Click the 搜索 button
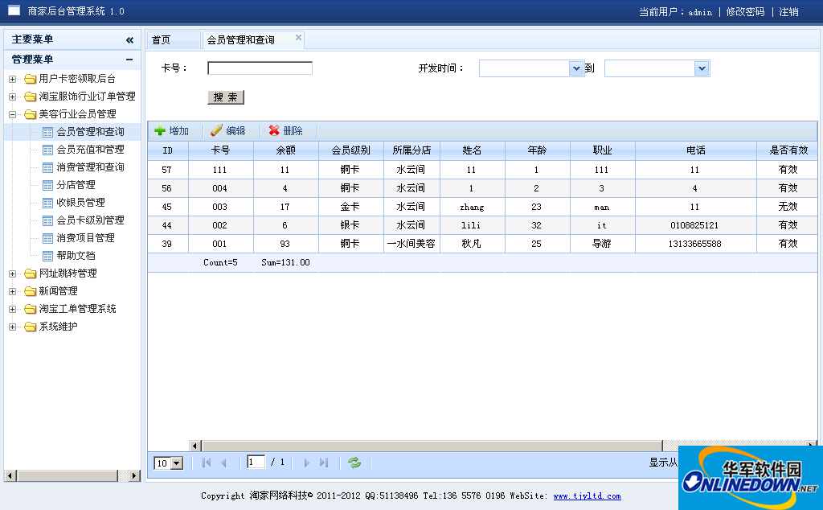Screen dimensions: 823x510 (226, 97)
